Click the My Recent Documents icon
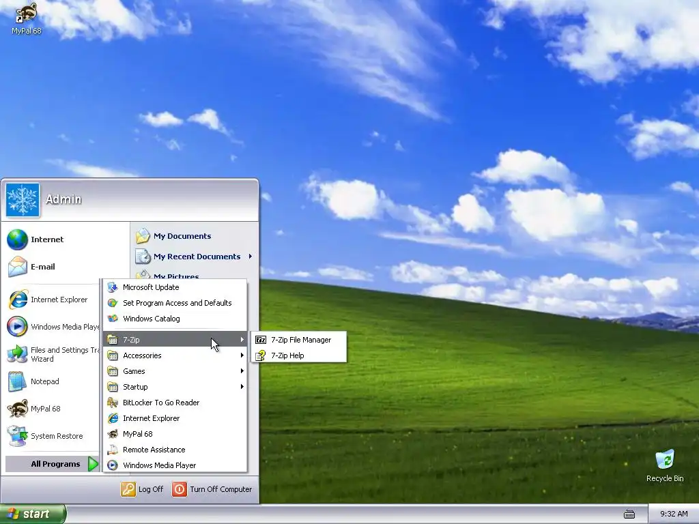 coord(143,257)
